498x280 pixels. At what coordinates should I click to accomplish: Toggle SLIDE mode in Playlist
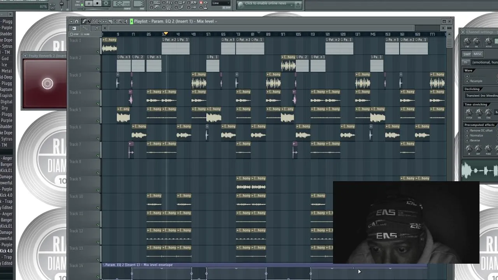point(85,34)
